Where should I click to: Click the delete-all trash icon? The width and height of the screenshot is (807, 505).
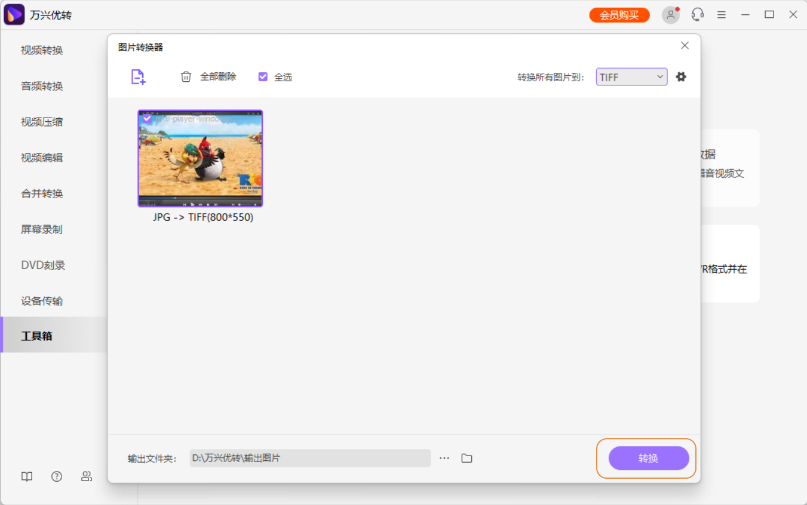pyautogui.click(x=186, y=76)
